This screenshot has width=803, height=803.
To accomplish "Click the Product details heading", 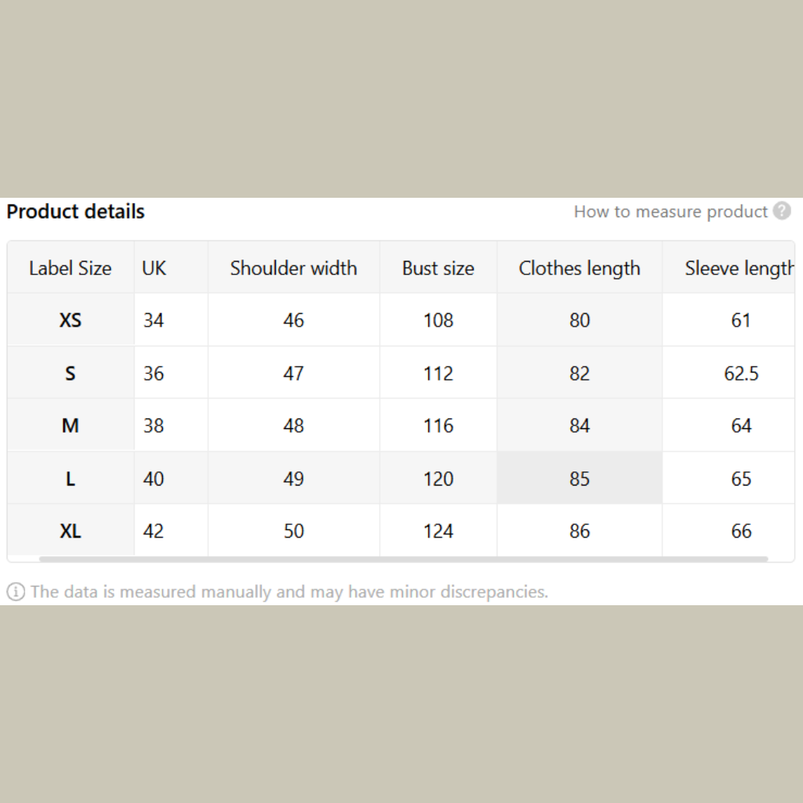I will click(x=76, y=212).
